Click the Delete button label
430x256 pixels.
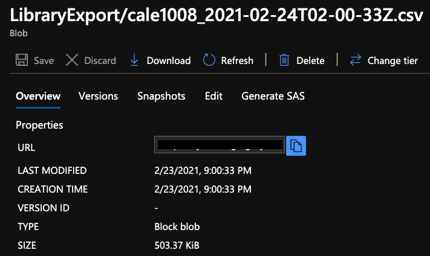310,60
